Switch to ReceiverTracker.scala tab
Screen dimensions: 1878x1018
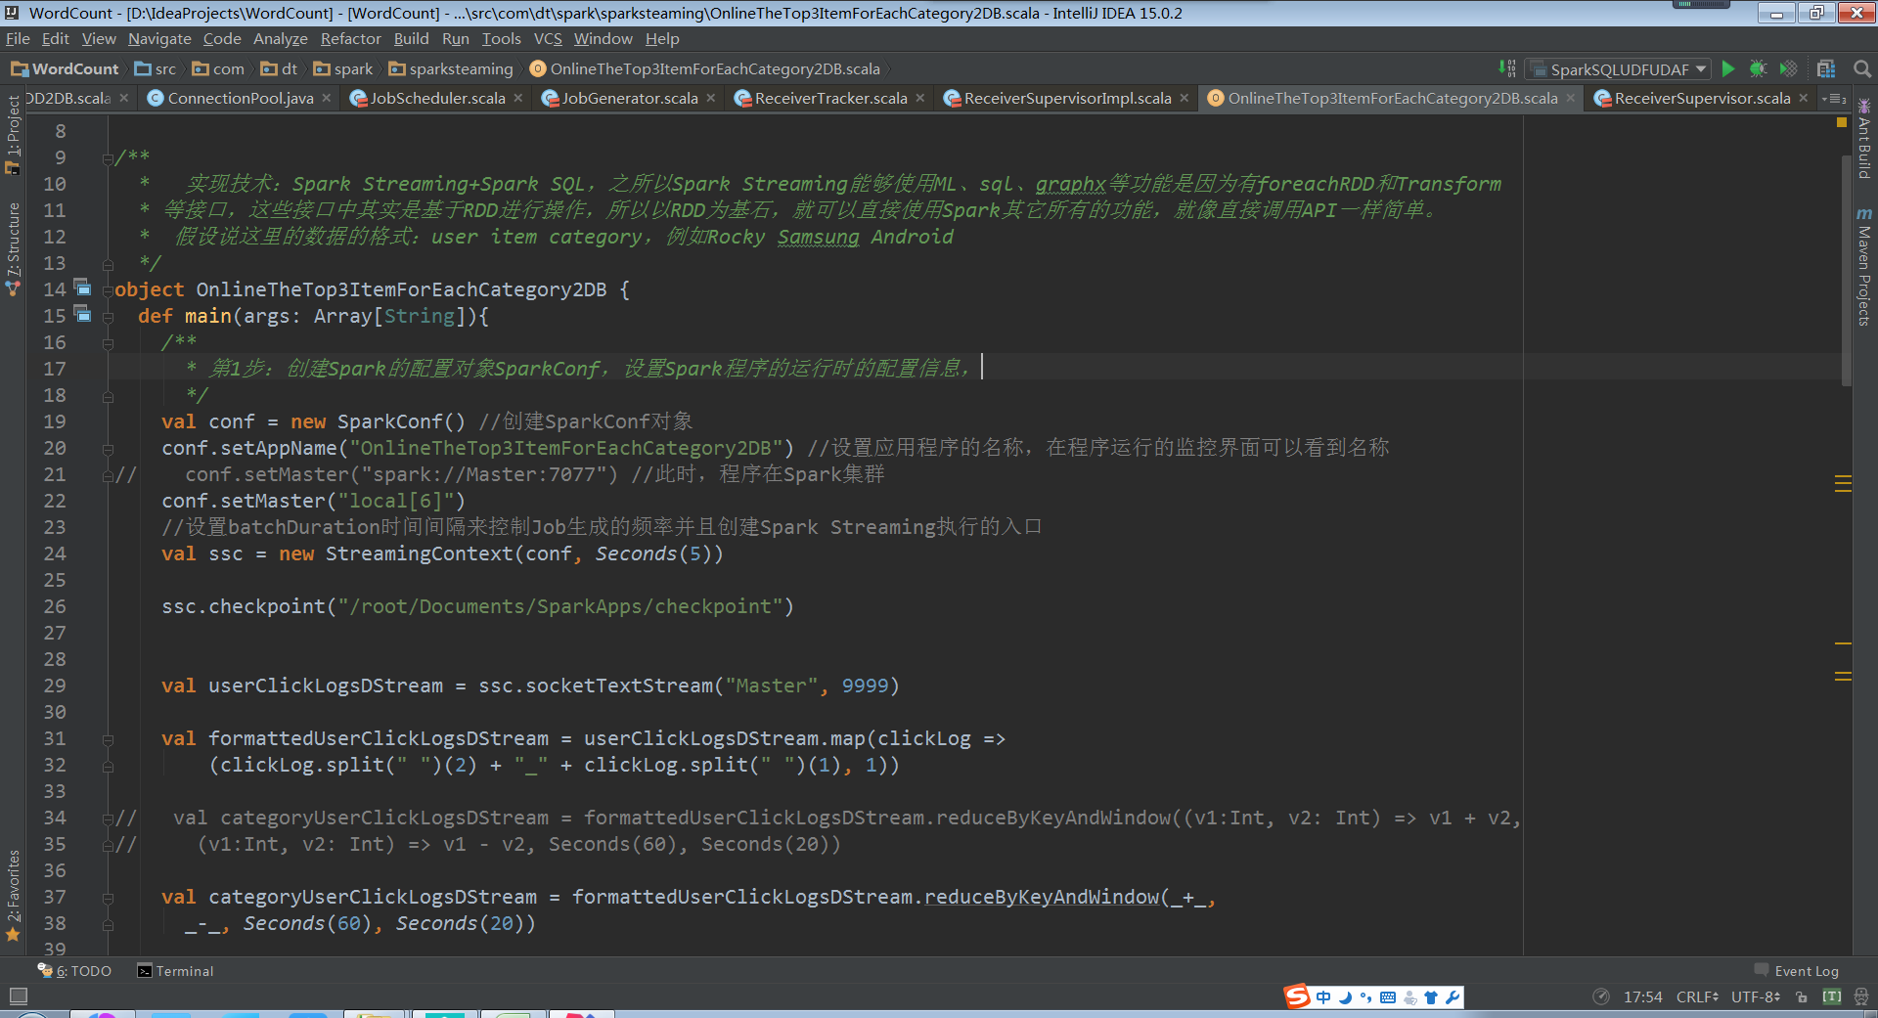tap(830, 98)
